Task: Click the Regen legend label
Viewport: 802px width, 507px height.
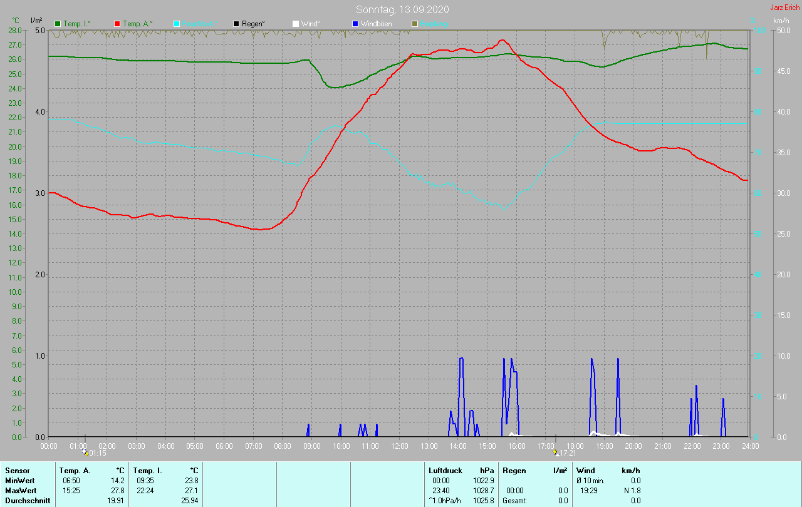Action: coord(253,24)
